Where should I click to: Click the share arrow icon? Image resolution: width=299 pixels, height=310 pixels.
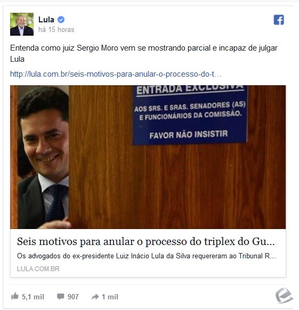[95, 297]
